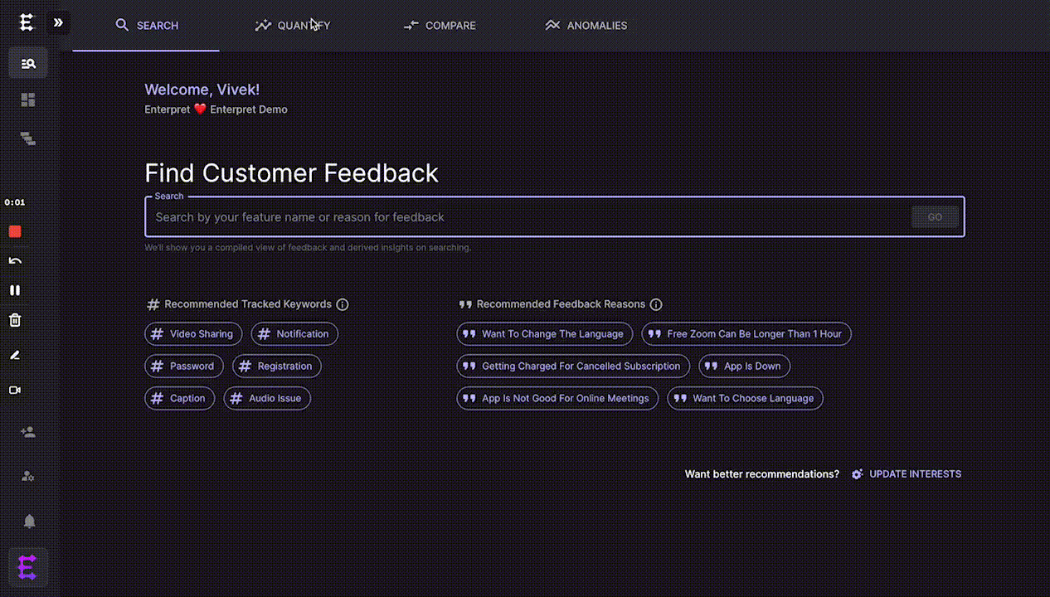The image size is (1050, 597).
Task: Delete recording with the trash icon
Action: [x=15, y=320]
